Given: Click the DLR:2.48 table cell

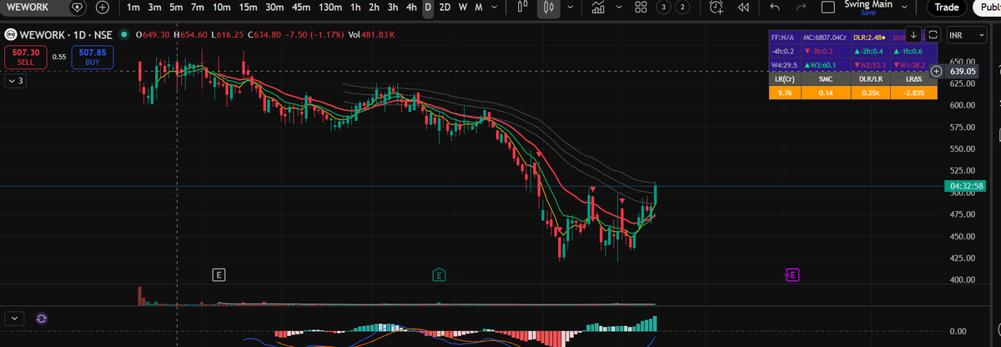Looking at the screenshot, I should [x=869, y=37].
